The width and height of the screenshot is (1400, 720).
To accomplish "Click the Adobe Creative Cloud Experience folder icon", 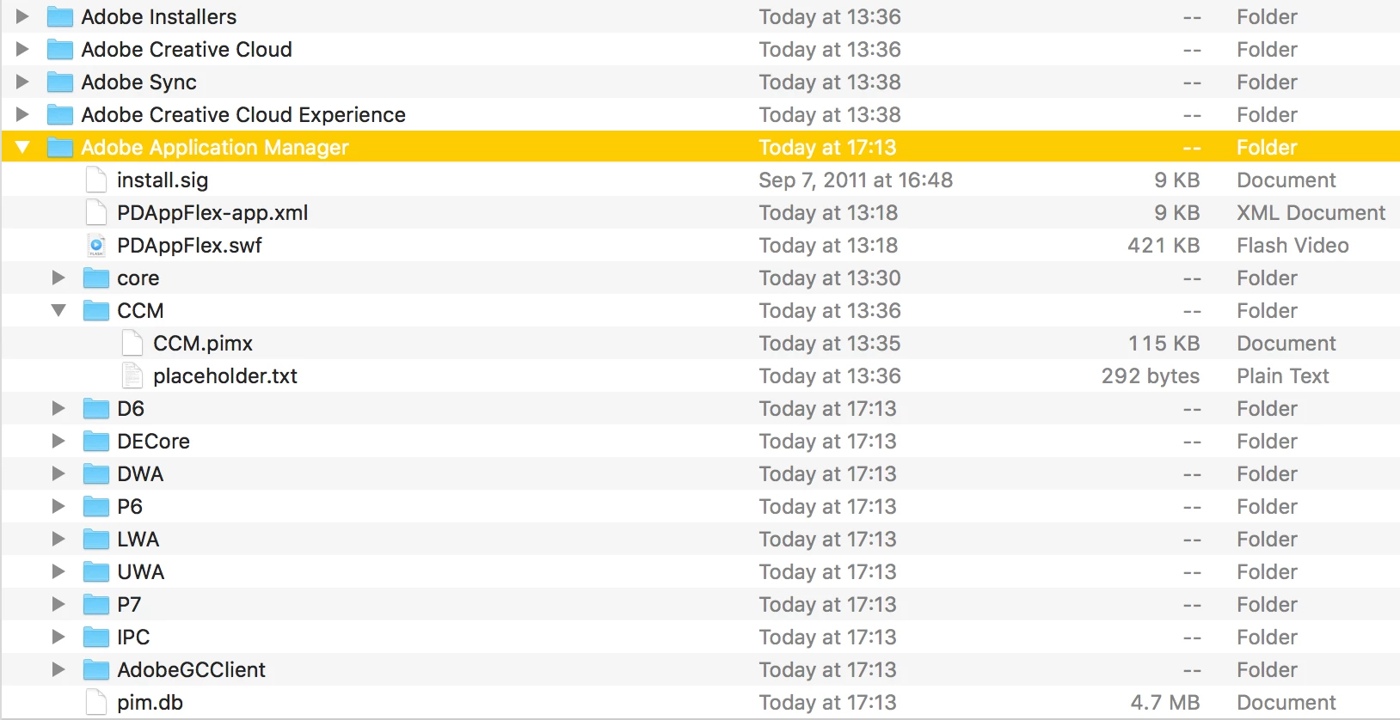I will point(59,114).
